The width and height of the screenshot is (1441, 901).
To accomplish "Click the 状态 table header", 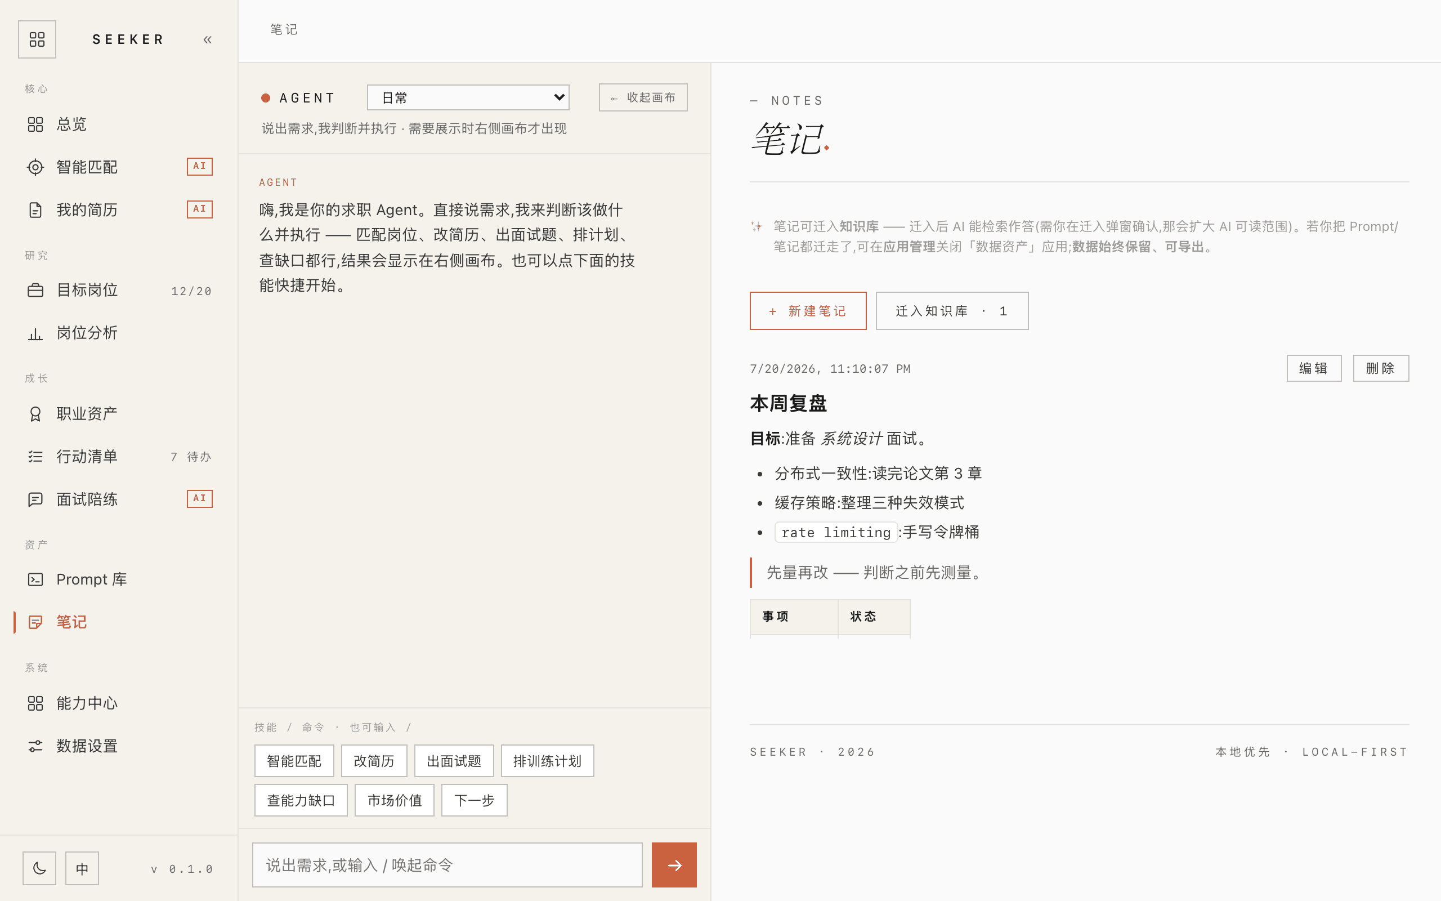I will (x=874, y=616).
